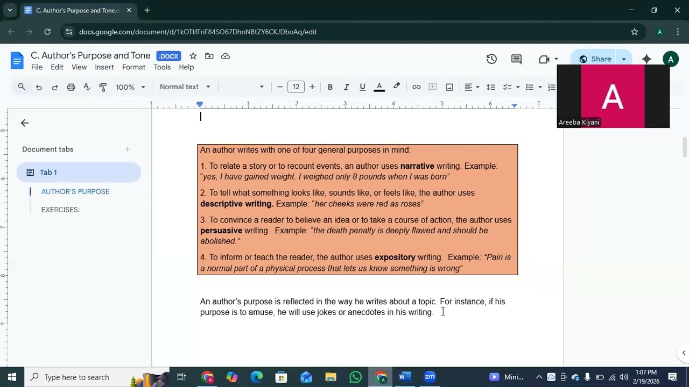Undo the last edit
The width and height of the screenshot is (689, 387).
pos(39,87)
